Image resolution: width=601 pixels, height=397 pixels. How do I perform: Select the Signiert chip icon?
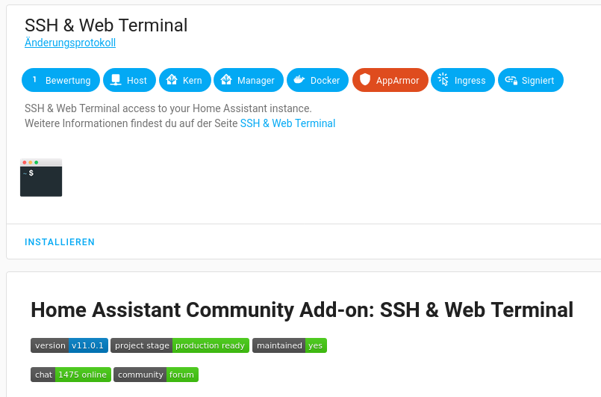tap(511, 80)
